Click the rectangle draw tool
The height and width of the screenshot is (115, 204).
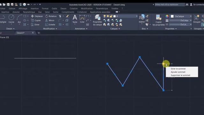tap(25, 16)
